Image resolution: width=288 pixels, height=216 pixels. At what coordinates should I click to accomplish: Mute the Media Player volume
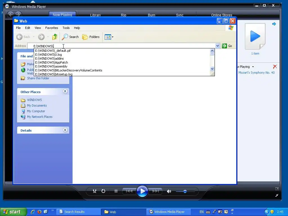click(169, 191)
